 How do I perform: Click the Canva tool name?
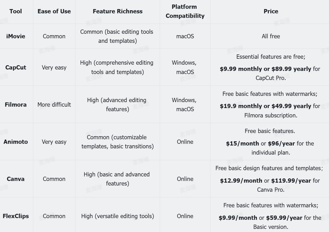tap(16, 179)
